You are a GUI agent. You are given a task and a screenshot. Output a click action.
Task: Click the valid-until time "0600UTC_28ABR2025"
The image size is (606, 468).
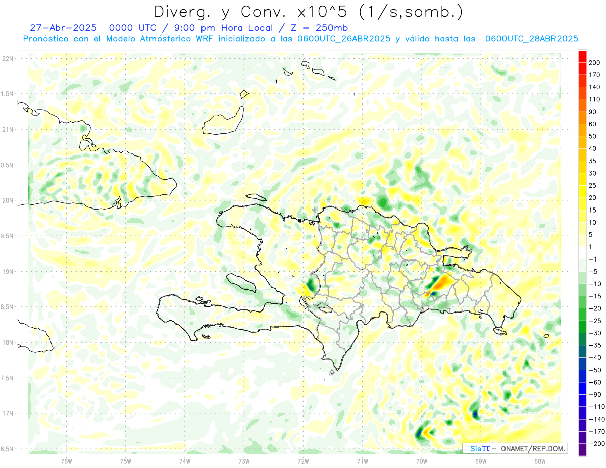coord(531,39)
